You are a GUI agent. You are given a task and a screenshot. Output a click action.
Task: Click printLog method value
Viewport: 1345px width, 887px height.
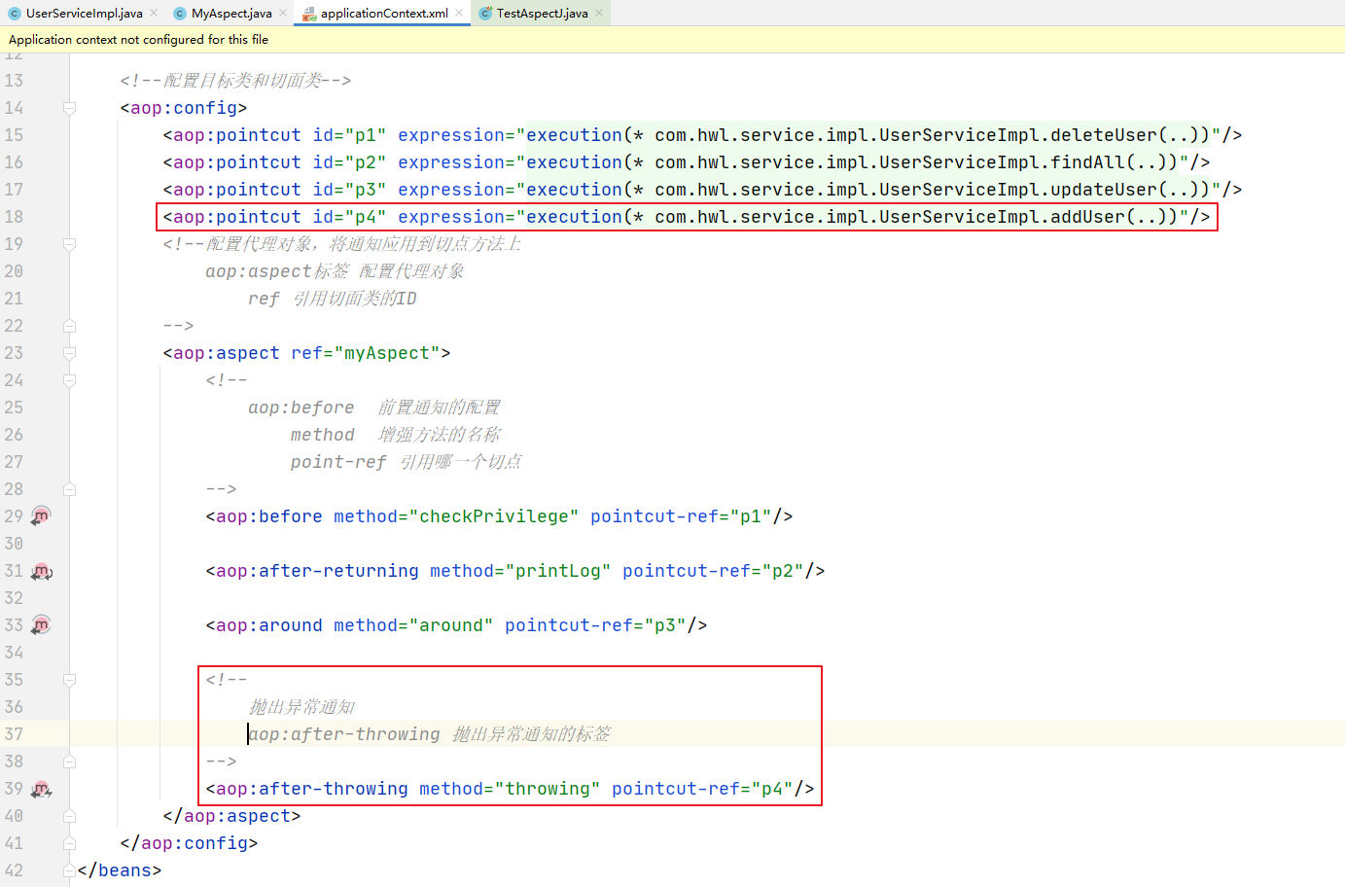pos(558,571)
